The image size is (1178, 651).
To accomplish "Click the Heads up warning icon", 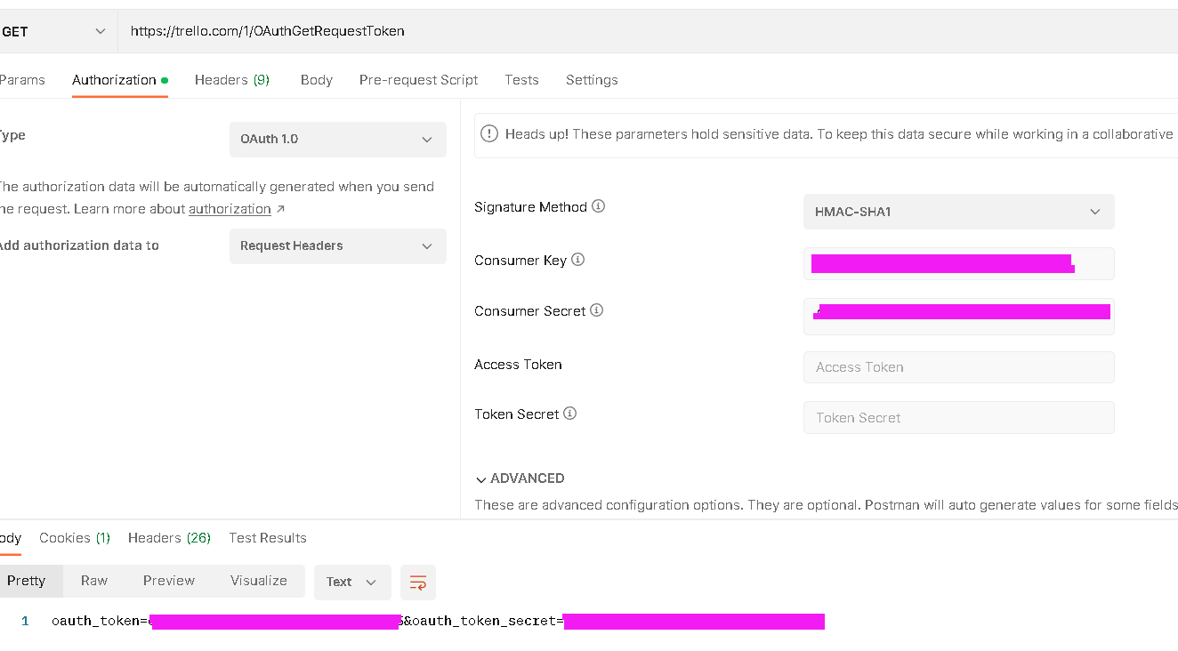I will point(489,134).
